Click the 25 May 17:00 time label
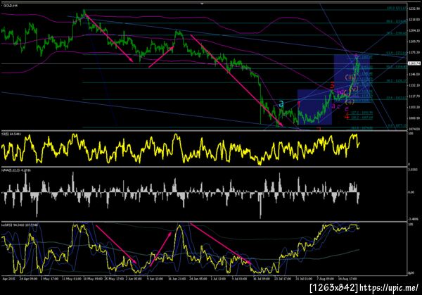This screenshot has height=295, width=422. tap(114, 279)
